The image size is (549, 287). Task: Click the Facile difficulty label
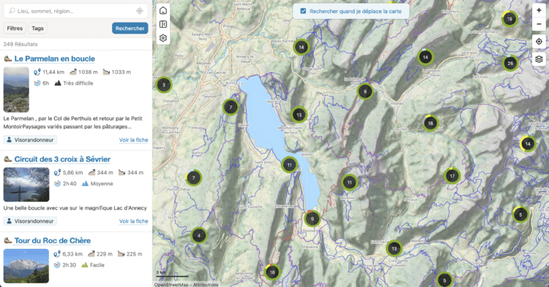pos(97,265)
